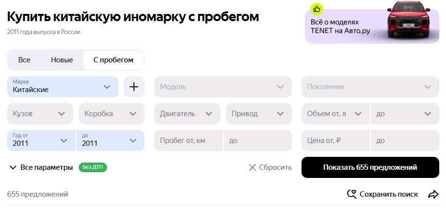Toggle the Без ДТП filter badge
Viewport: 446px width, 212px height.
pos(94,167)
